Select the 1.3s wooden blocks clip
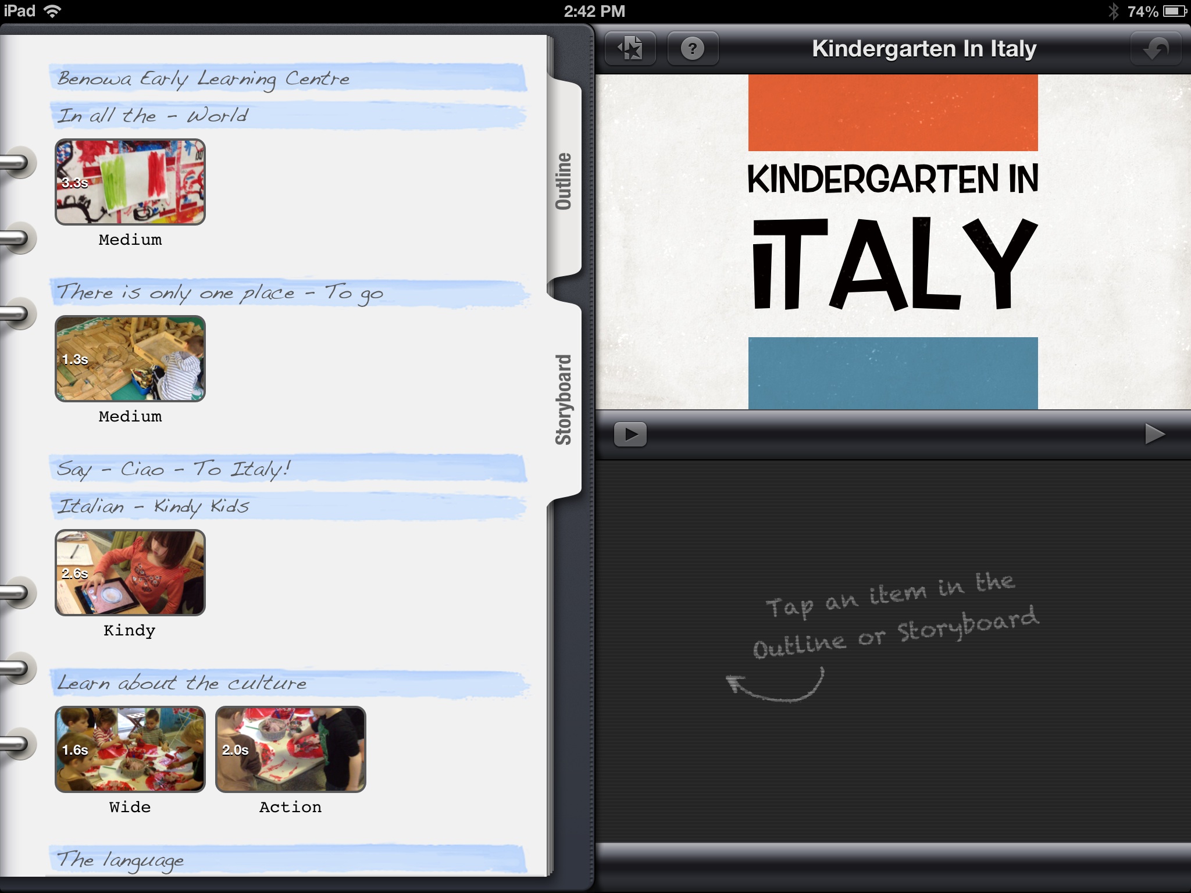The width and height of the screenshot is (1191, 893). (x=130, y=359)
